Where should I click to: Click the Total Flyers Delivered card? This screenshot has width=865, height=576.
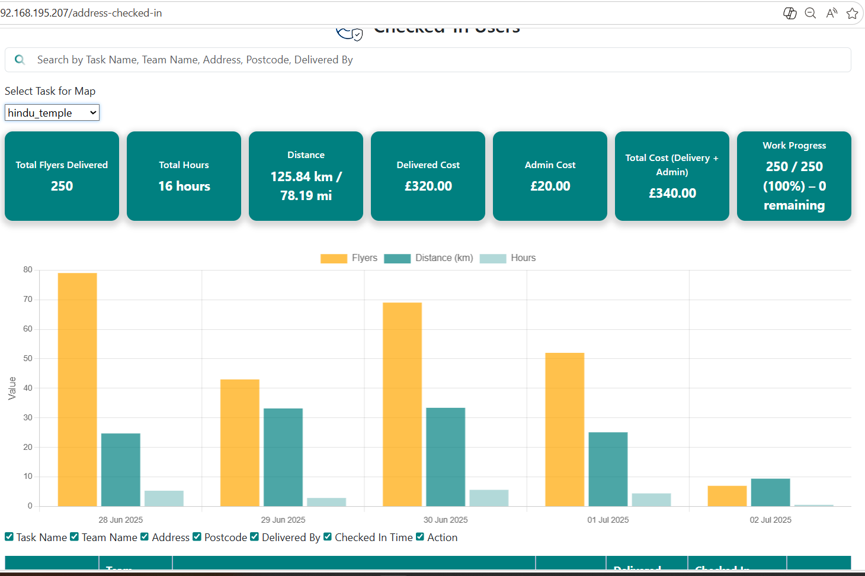tap(62, 176)
